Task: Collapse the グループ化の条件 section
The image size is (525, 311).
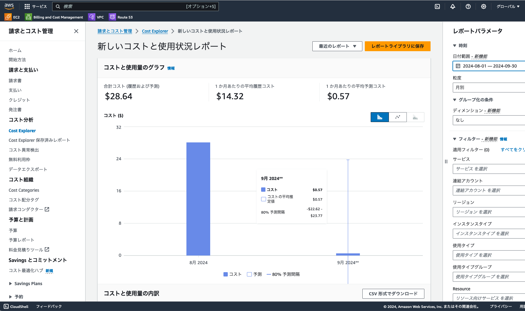Action: tap(455, 100)
